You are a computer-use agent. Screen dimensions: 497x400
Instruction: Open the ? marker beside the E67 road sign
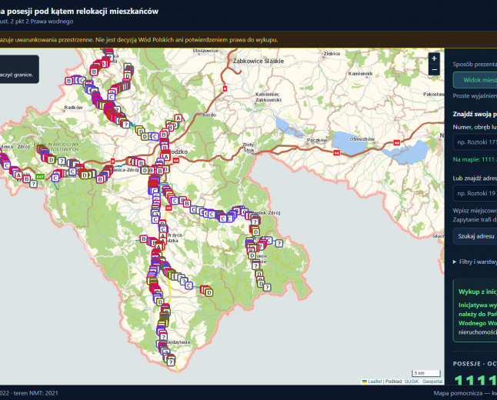click(33, 184)
